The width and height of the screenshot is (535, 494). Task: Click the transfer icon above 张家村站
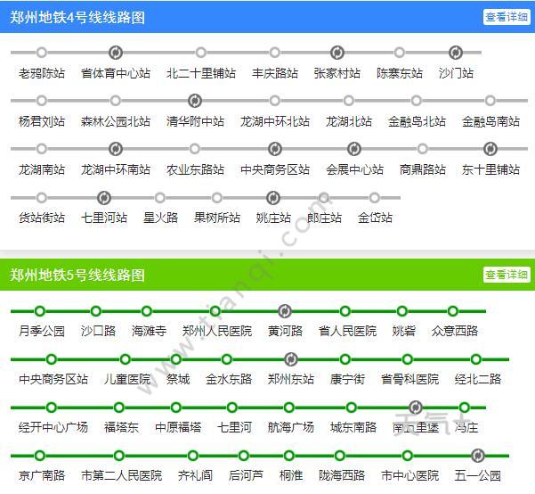tap(336, 53)
